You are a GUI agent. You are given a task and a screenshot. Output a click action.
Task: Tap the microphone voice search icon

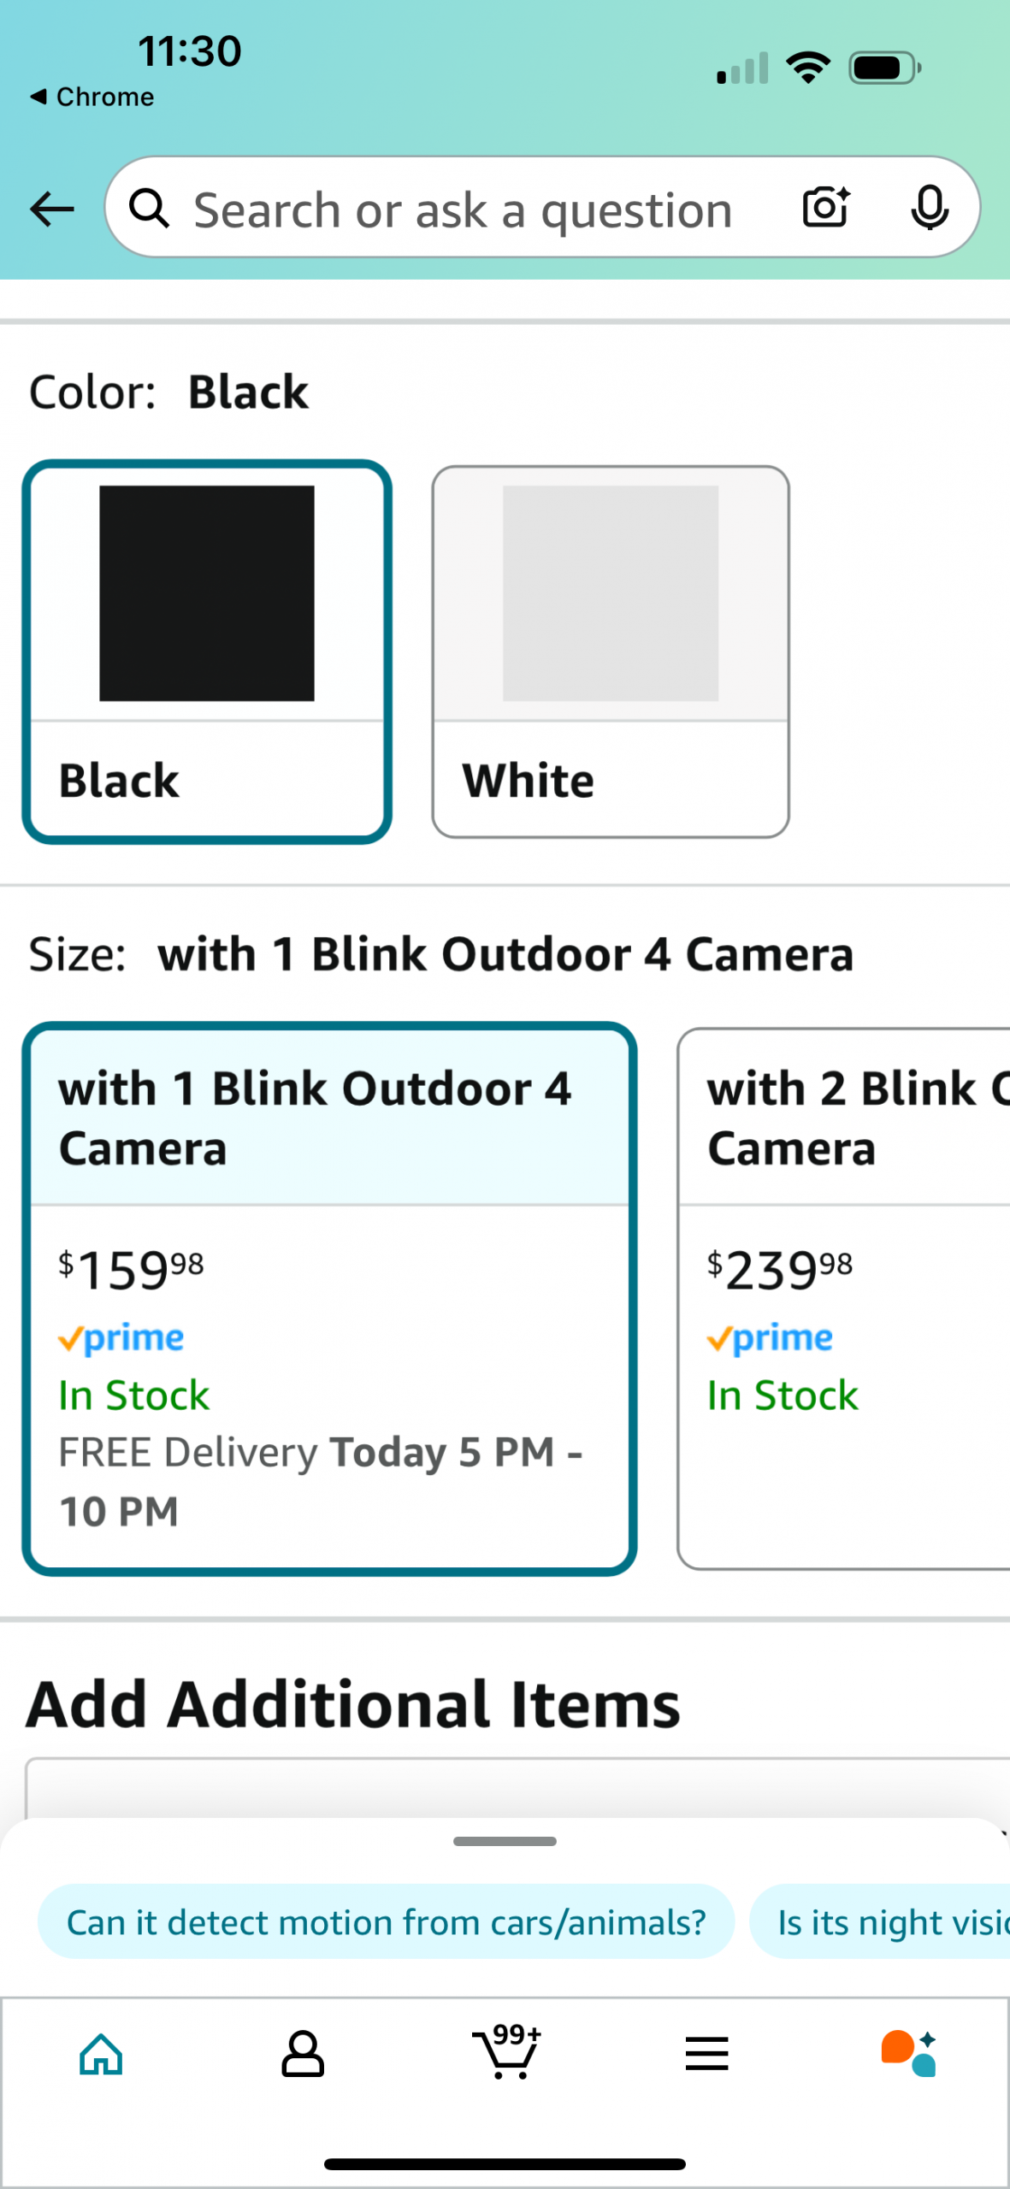coord(930,208)
